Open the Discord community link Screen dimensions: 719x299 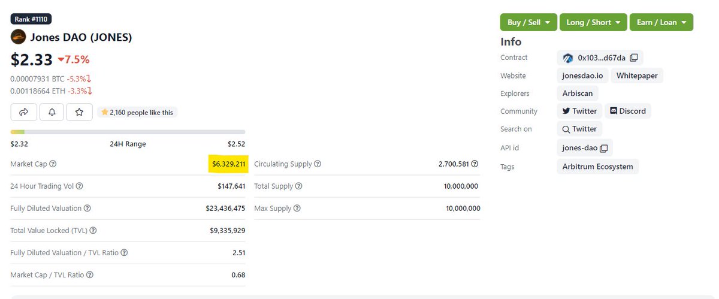coord(628,111)
